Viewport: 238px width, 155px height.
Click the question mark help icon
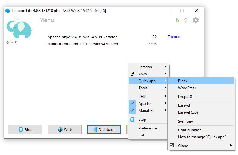tap(186, 20)
